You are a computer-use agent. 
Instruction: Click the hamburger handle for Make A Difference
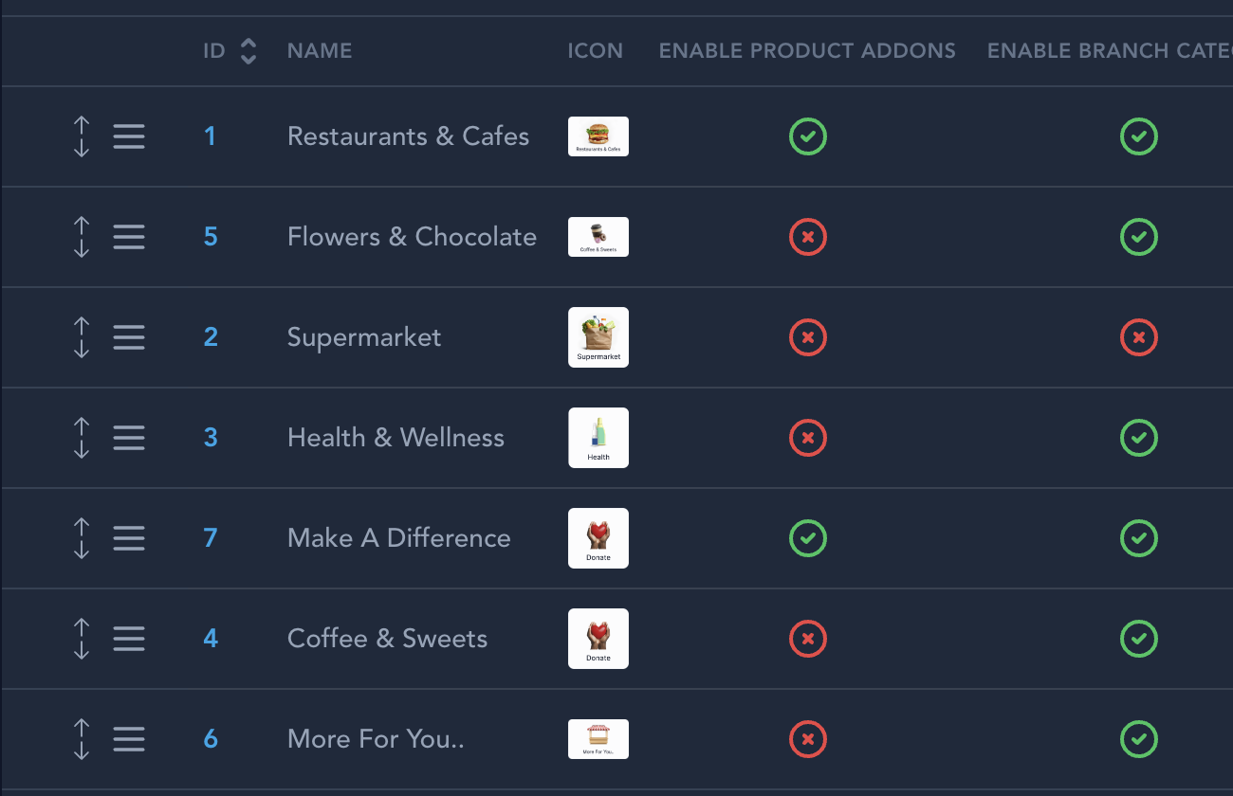129,538
